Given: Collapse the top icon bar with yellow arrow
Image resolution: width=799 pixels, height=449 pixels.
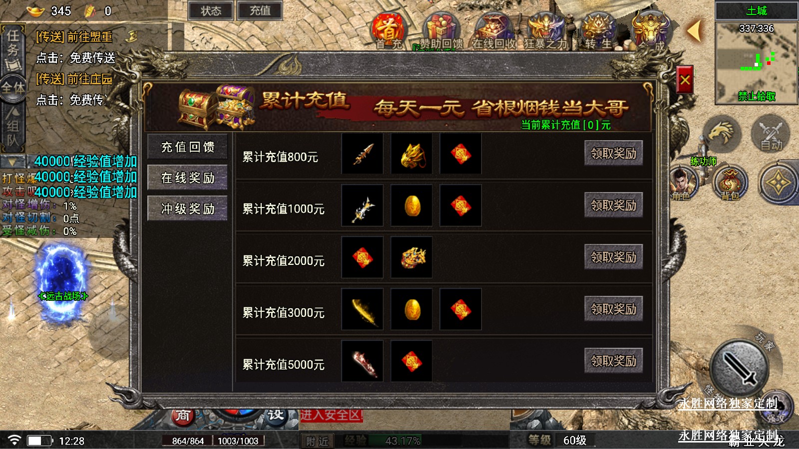Looking at the screenshot, I should click(x=695, y=31).
